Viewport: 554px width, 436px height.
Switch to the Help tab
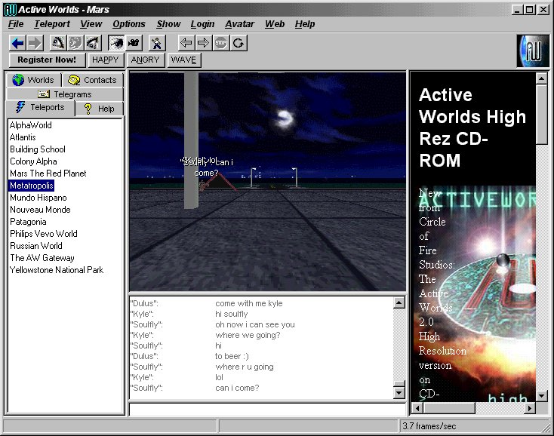(100, 109)
